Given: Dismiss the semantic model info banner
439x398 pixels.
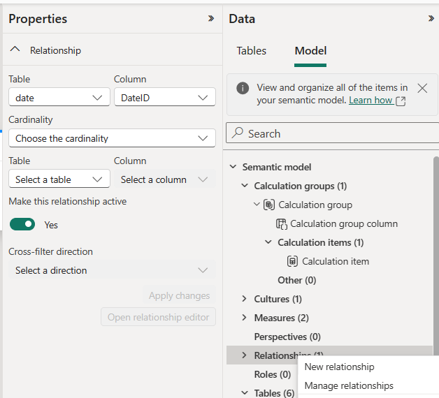Looking at the screenshot, I should [x=422, y=88].
